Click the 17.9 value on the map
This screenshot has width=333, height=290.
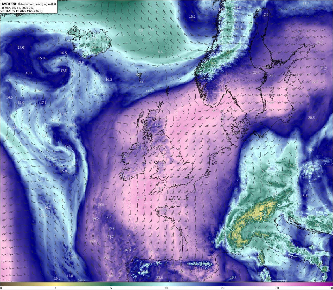[265, 15]
